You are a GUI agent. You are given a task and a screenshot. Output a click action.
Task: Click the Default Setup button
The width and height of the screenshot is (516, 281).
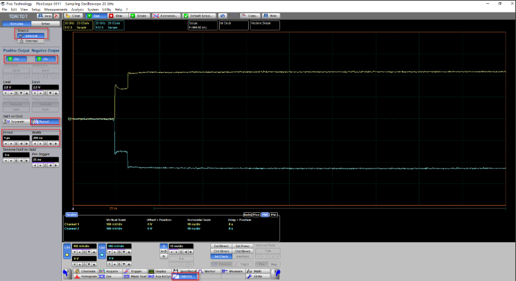pyautogui.click(x=196, y=15)
